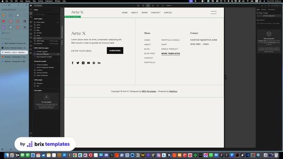The height and width of the screenshot is (159, 283).
Task: Click the MORE TEMPLATES footer link
Action: click(x=171, y=53)
